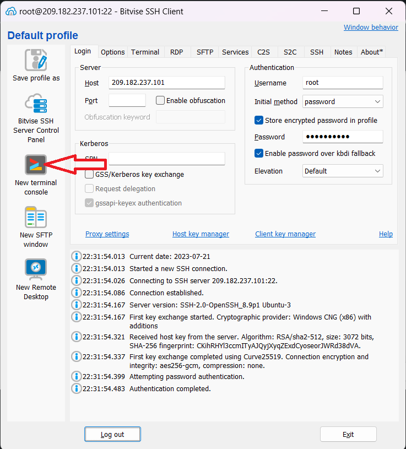
Task: Open the Elevation dropdown
Action: 343,171
